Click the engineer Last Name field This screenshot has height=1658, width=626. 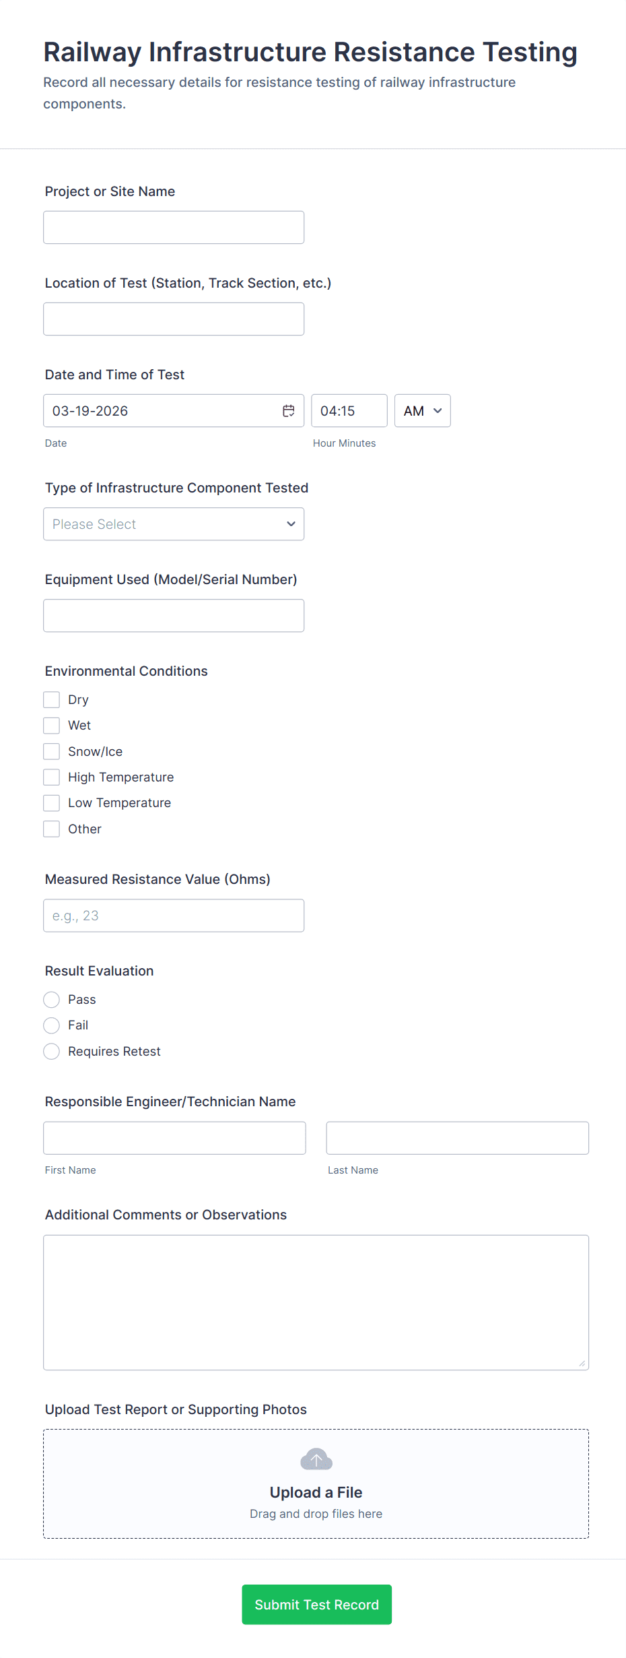457,1138
